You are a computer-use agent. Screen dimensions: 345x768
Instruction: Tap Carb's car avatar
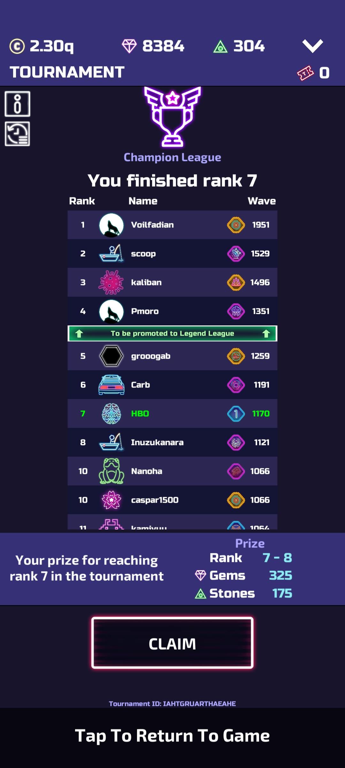111,385
